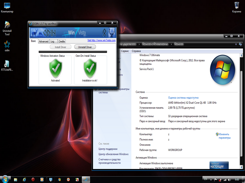Select the Uninstall Tool desktop icon

click(7, 28)
